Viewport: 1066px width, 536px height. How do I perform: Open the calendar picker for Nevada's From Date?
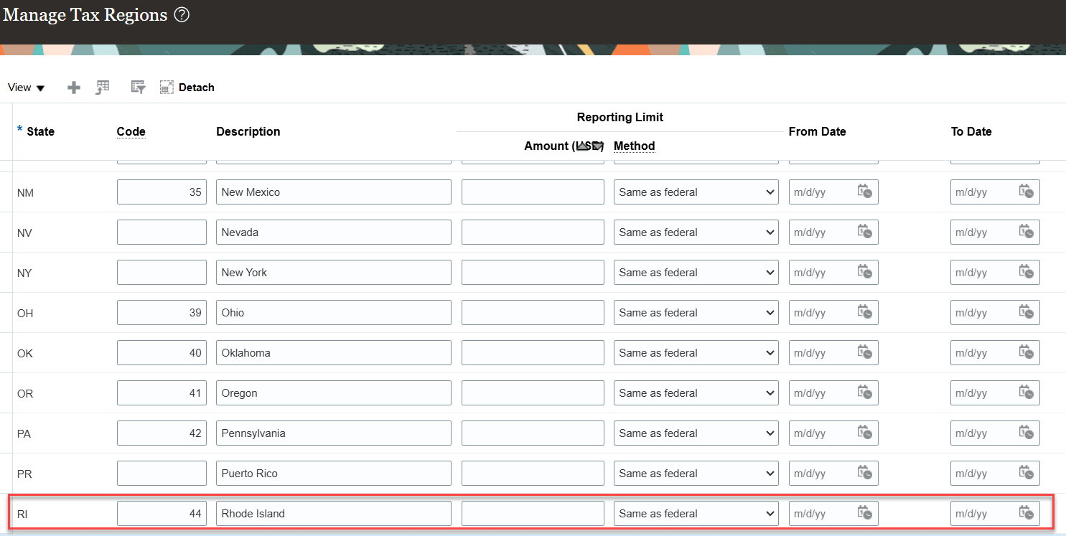(865, 232)
